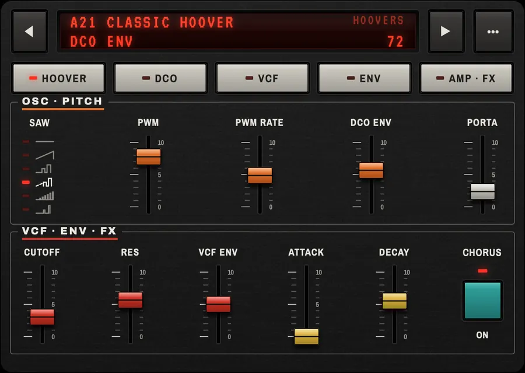Click the red CHORUS indicator LED
525x373 pixels.
(x=482, y=271)
